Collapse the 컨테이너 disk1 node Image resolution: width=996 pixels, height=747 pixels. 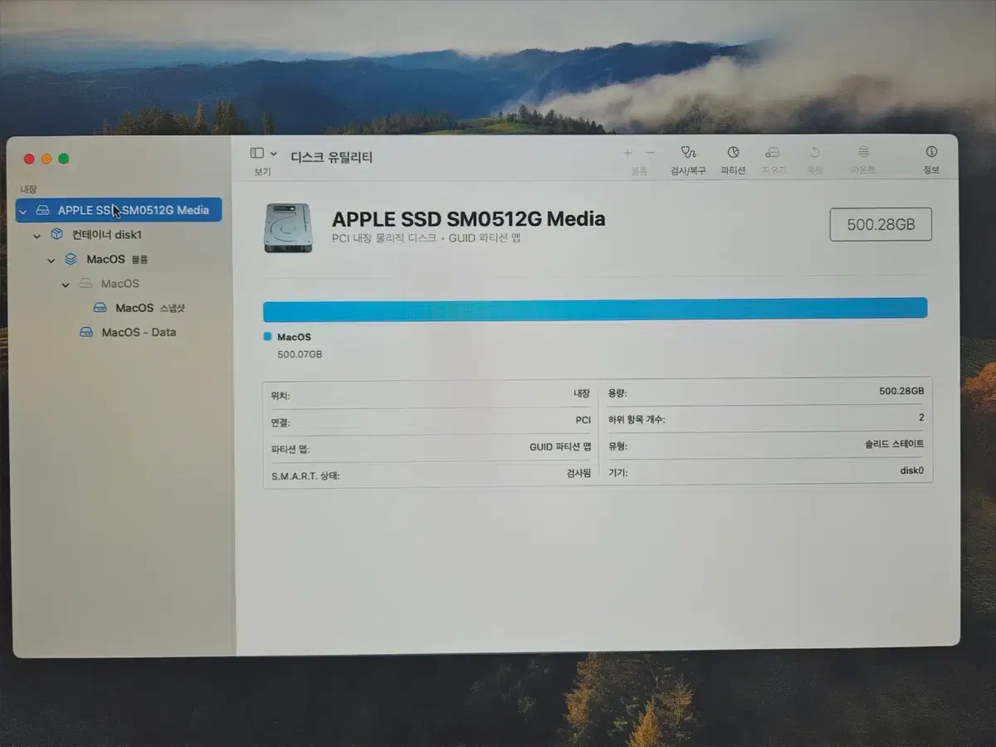(37, 236)
